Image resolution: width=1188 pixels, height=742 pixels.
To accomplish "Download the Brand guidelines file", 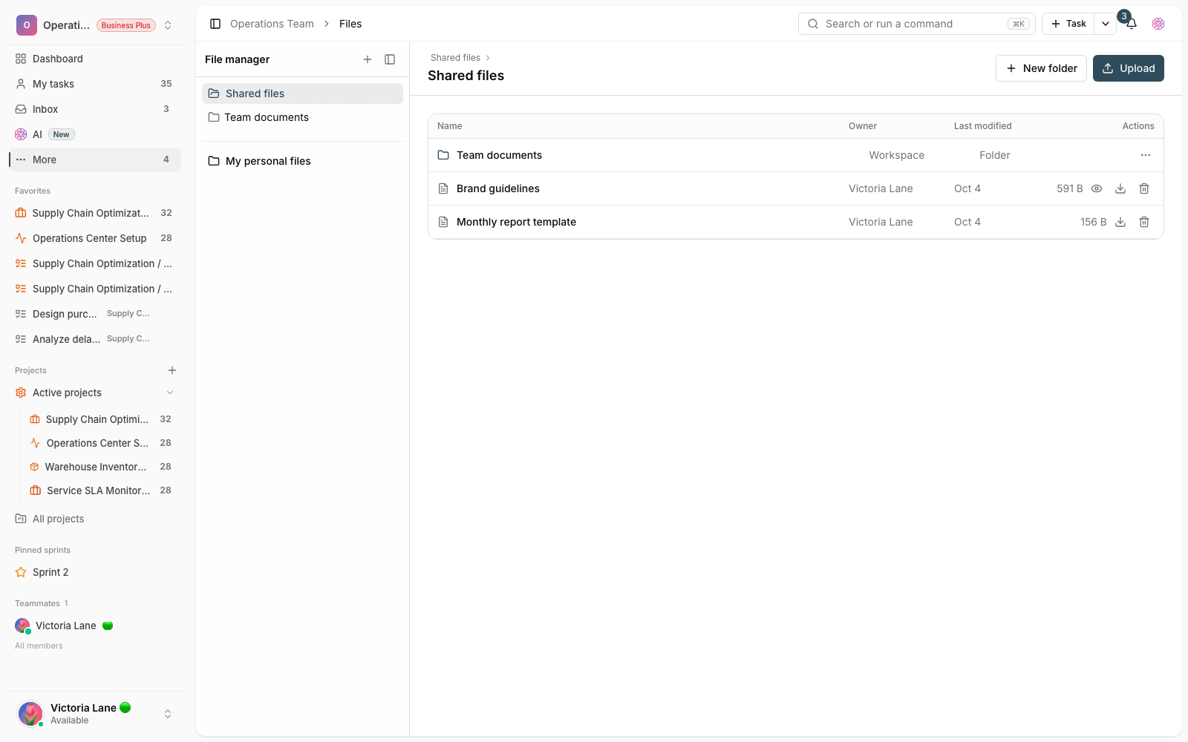I will click(1120, 188).
